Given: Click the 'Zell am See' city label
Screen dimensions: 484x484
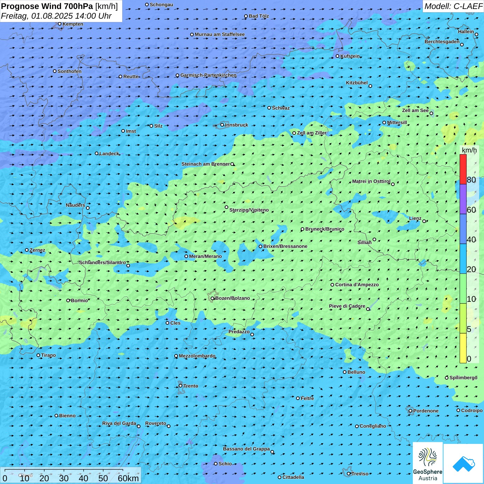Looking at the screenshot, I should [415, 110].
